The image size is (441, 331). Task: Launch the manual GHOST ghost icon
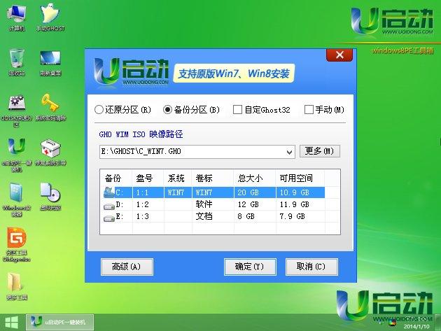coord(50,17)
